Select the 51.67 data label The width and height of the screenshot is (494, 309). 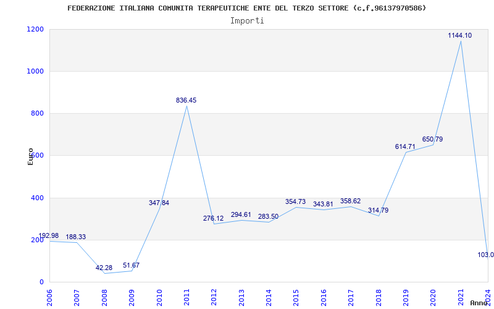click(x=131, y=266)
